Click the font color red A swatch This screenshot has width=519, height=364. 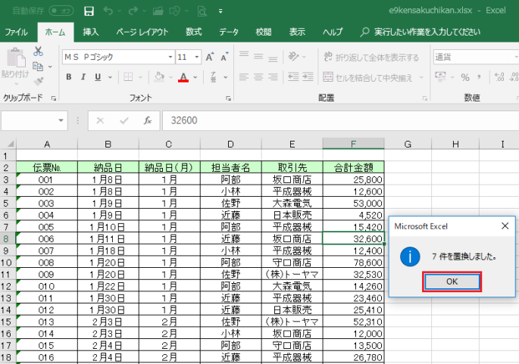click(183, 77)
